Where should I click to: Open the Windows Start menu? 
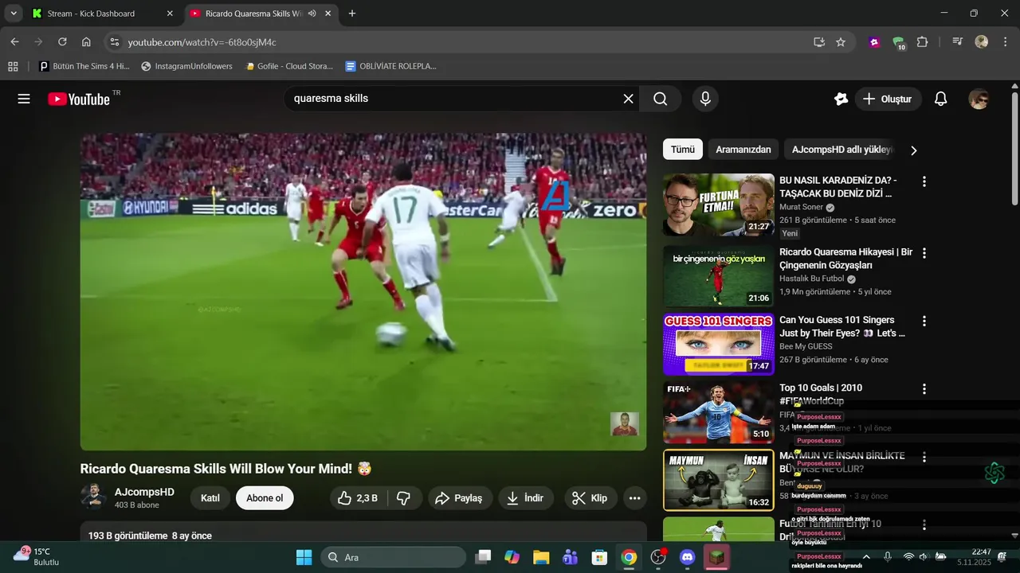coord(304,557)
